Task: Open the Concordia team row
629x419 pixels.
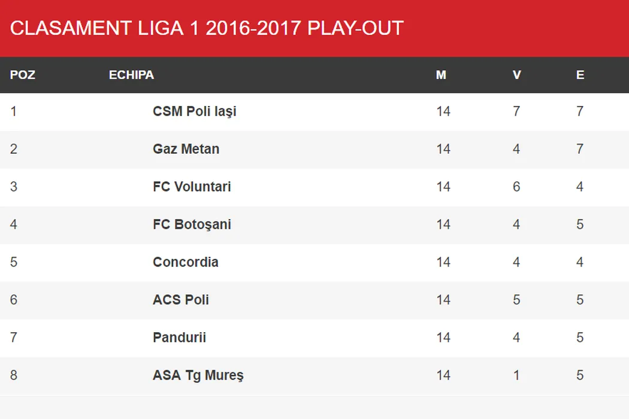Action: tap(185, 262)
